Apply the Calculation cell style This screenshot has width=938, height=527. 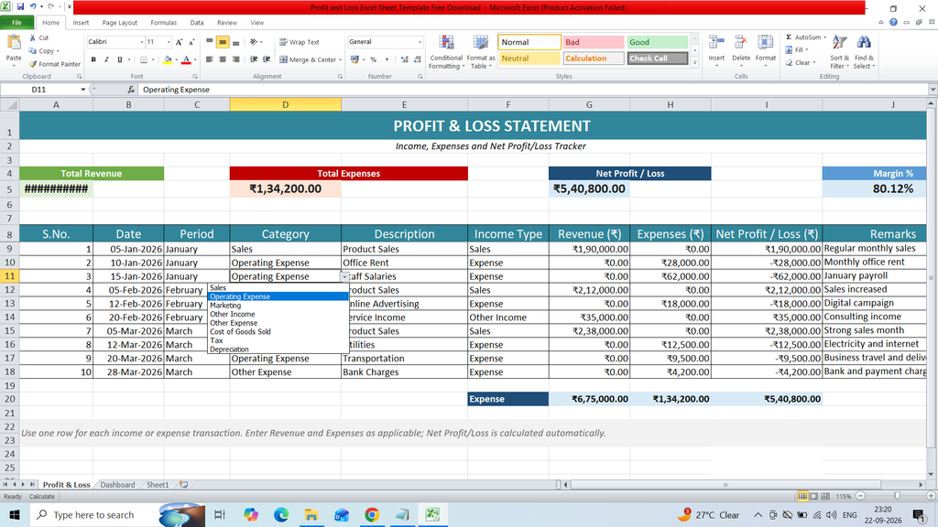point(594,59)
